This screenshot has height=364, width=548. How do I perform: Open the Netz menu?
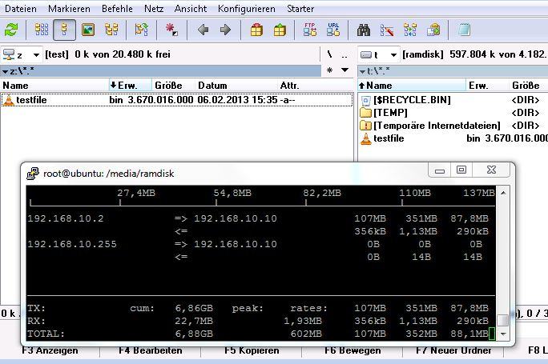coord(154,9)
